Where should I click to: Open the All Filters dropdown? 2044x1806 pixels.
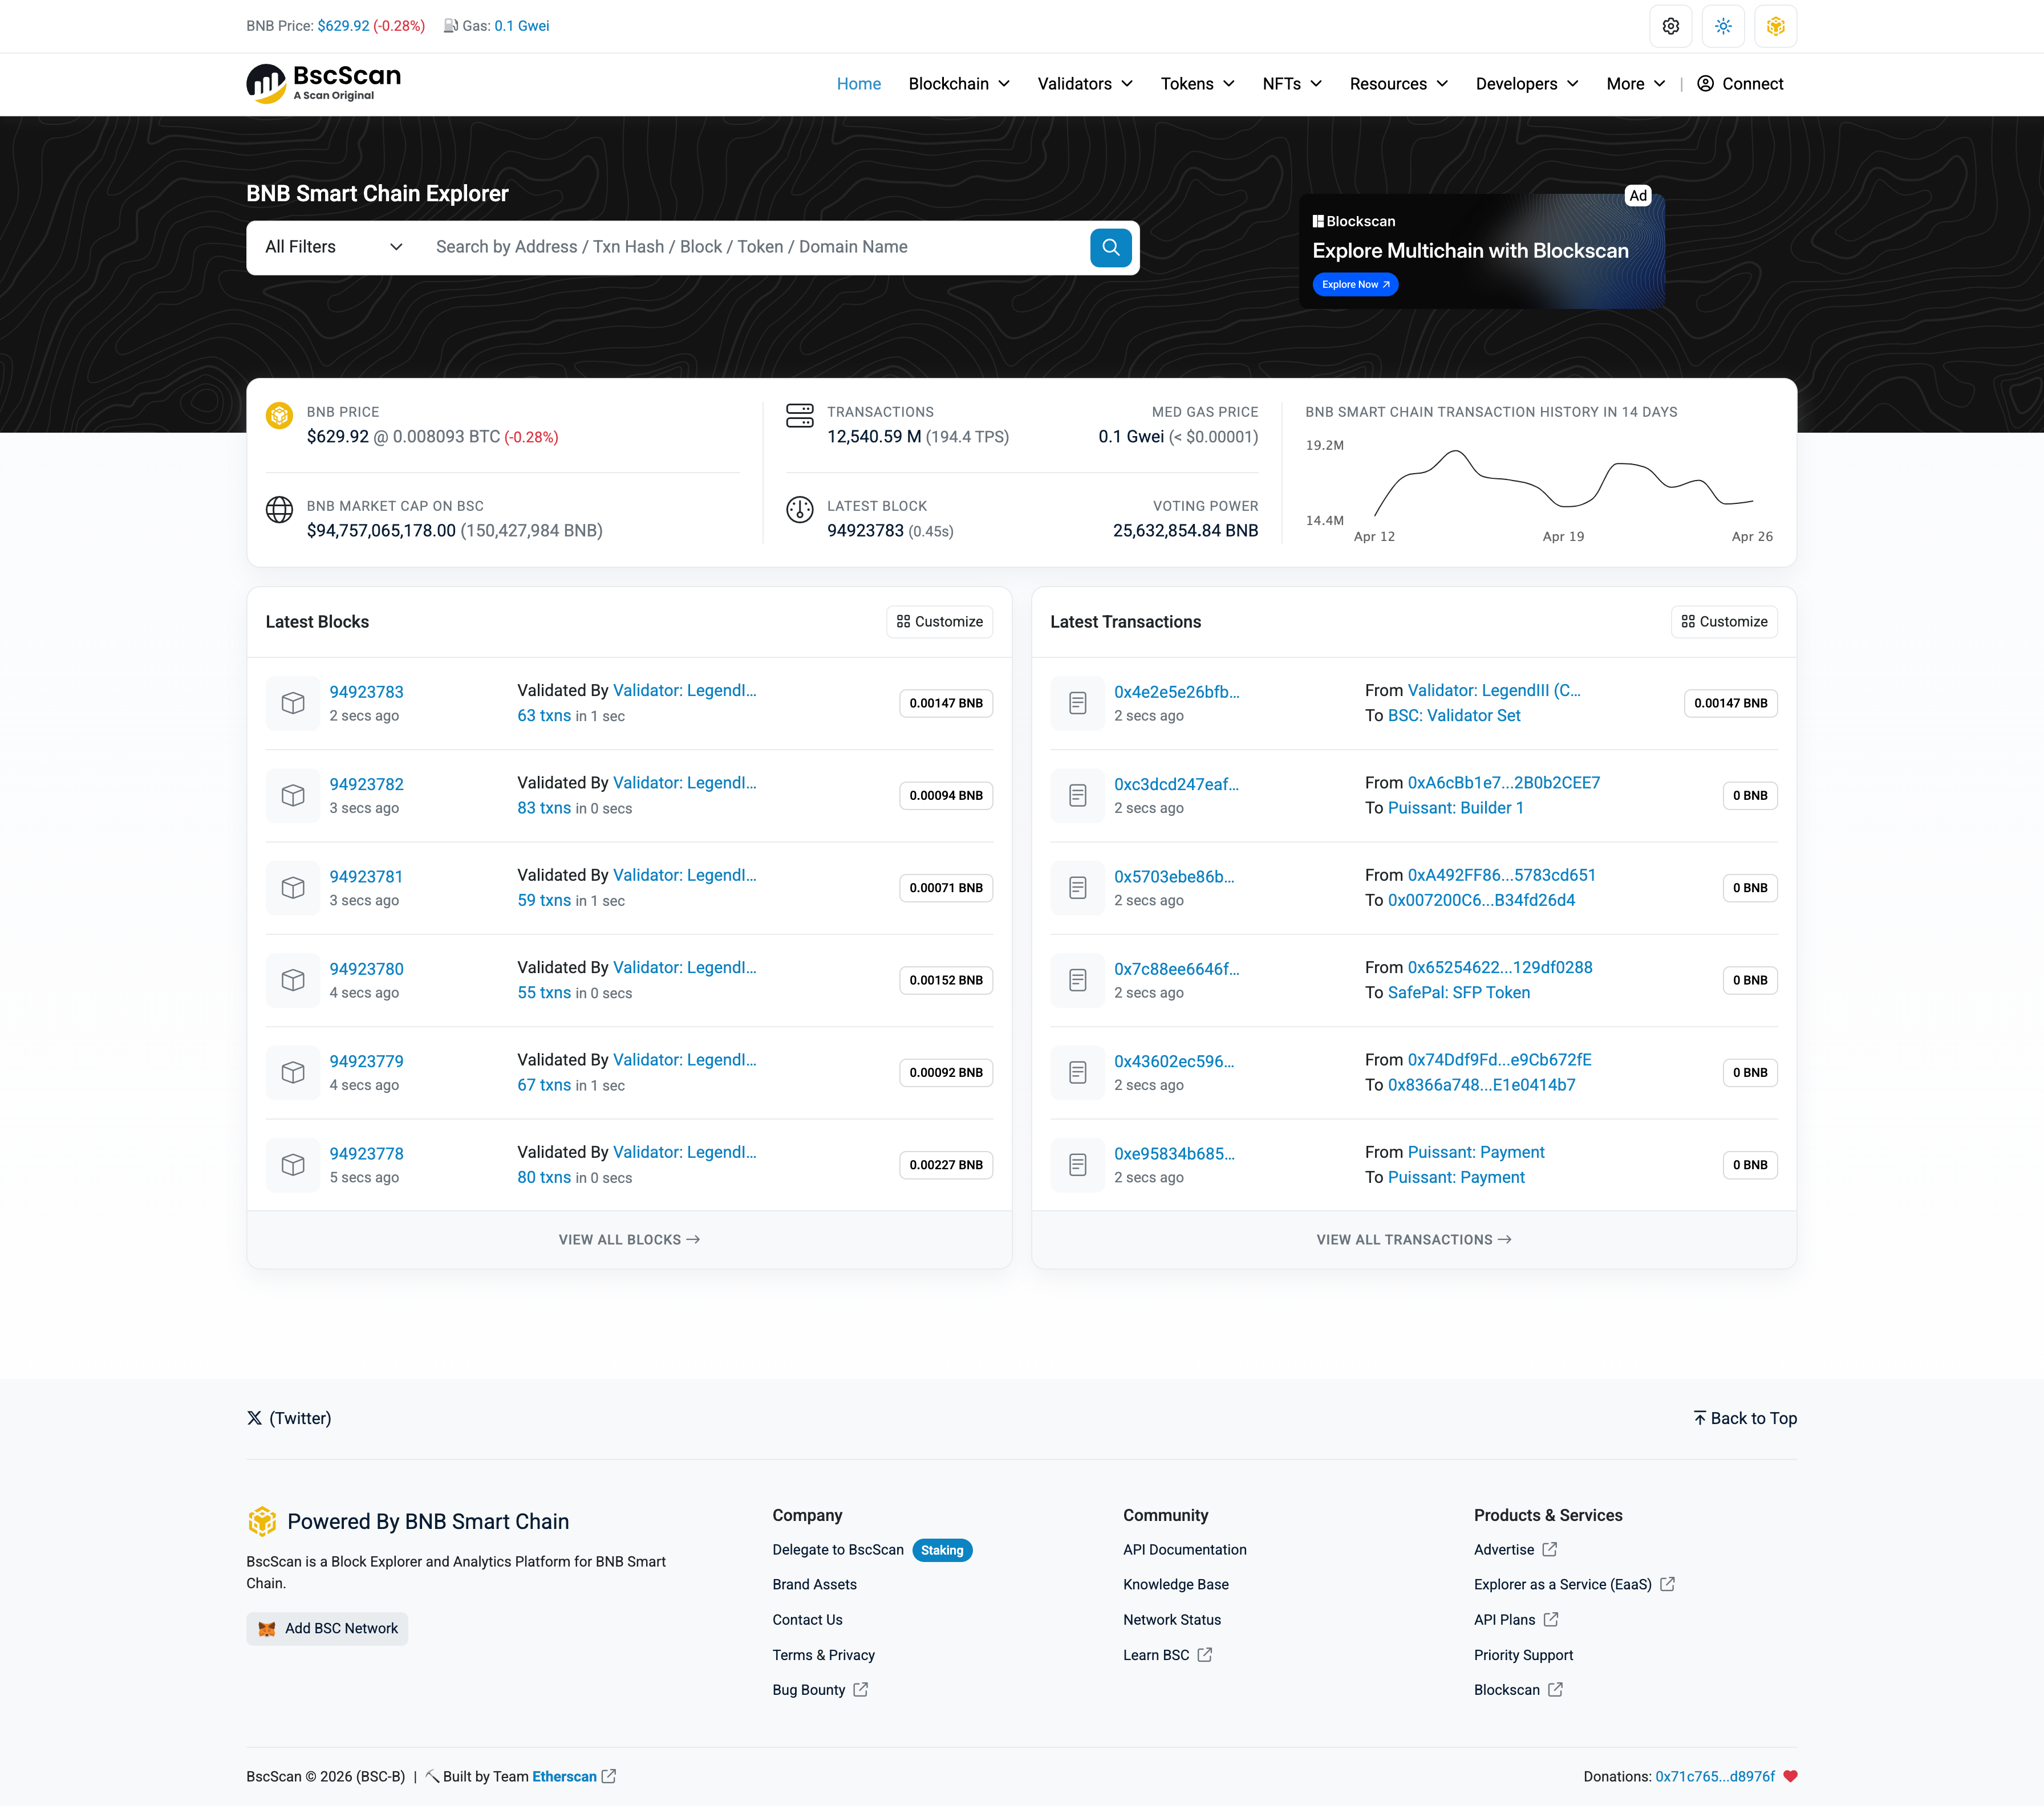pyautogui.click(x=333, y=247)
